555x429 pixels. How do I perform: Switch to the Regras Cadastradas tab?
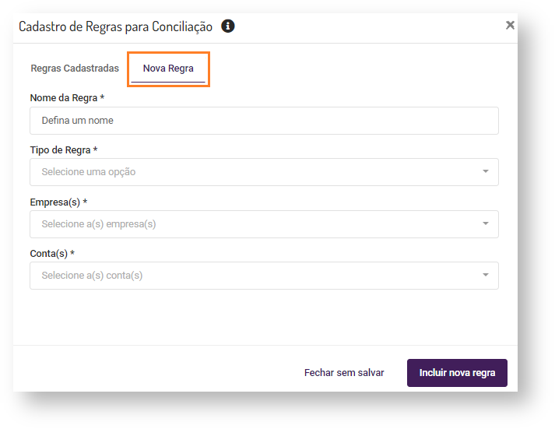point(75,69)
